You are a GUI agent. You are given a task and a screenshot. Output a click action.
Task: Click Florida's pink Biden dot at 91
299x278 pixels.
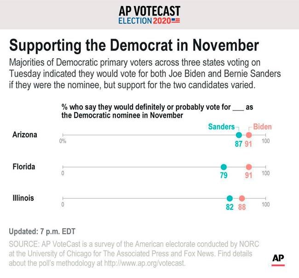tap(249, 167)
